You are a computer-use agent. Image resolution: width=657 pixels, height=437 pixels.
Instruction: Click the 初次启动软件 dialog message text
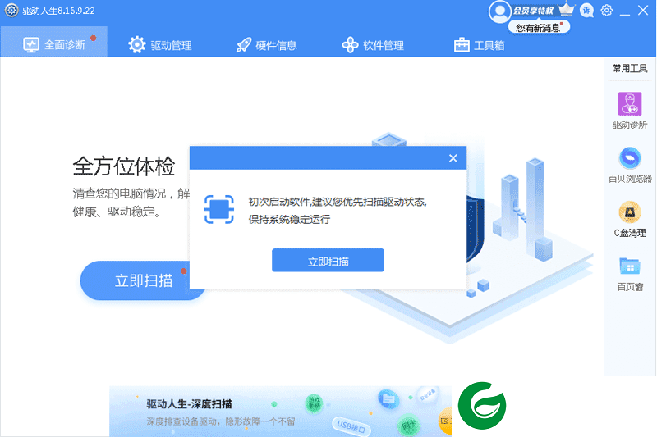338,211
